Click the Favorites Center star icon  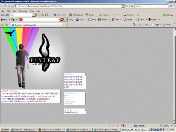(x=2, y=25)
